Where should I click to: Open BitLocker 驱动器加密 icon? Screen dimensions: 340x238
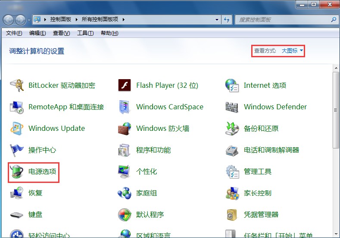(x=17, y=86)
